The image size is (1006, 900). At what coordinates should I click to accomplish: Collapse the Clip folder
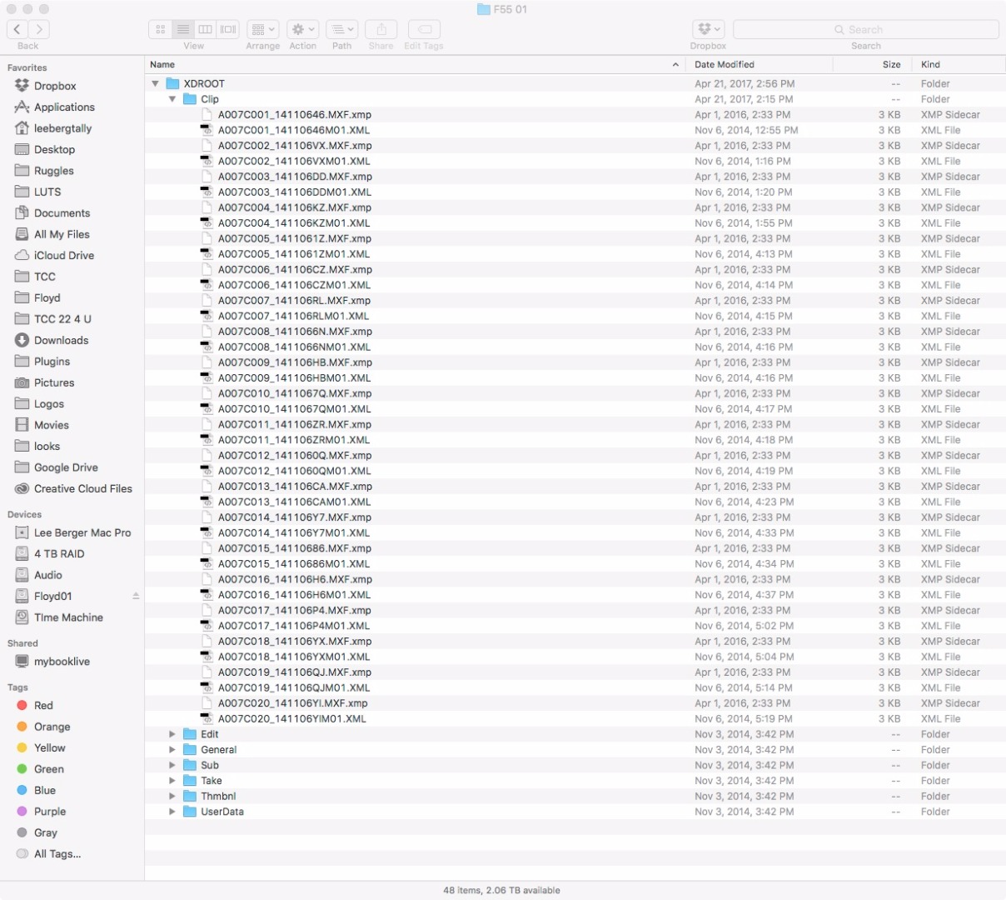[x=172, y=99]
